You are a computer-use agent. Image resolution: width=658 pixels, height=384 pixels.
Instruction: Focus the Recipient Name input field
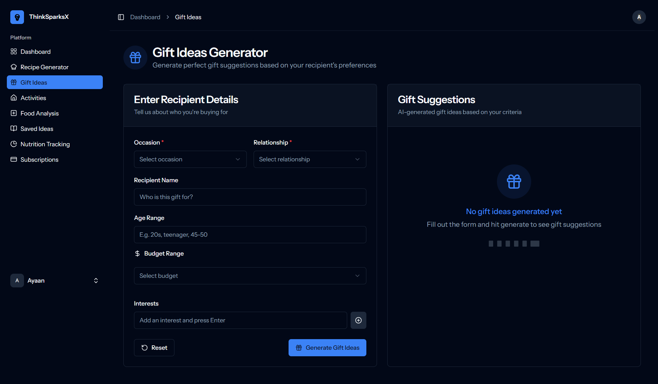coord(250,197)
